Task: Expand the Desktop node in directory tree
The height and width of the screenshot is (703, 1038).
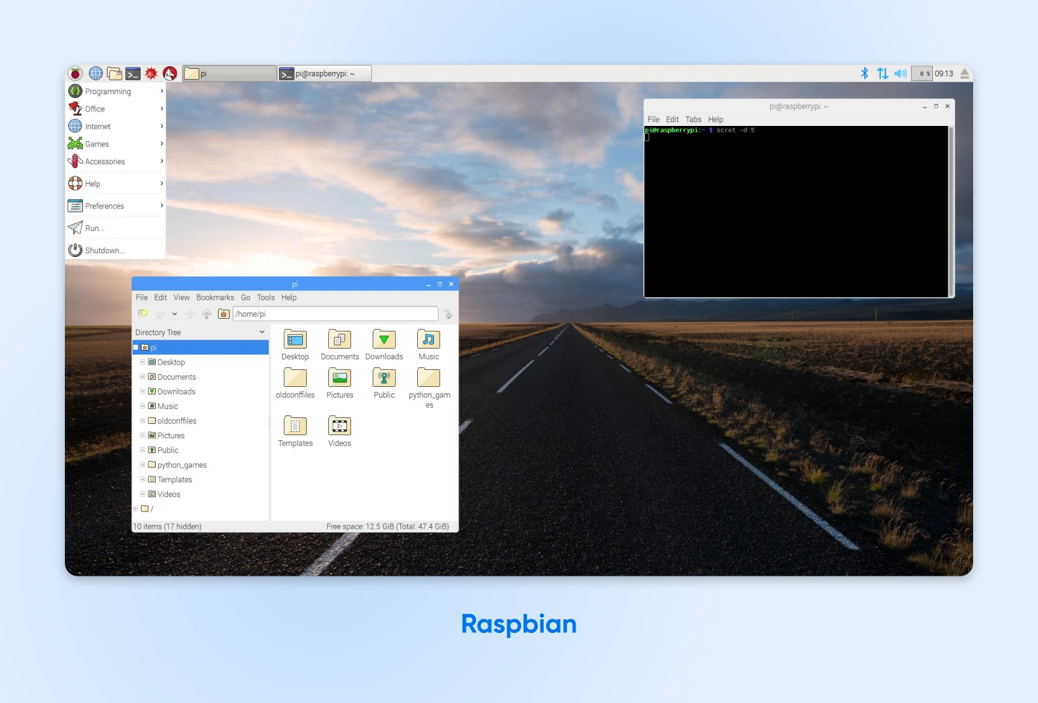Action: (143, 362)
